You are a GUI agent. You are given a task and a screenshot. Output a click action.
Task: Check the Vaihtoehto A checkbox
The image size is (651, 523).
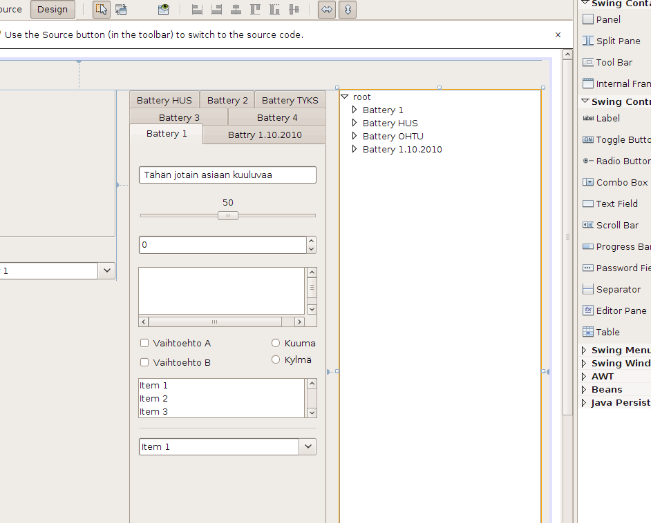pos(144,343)
